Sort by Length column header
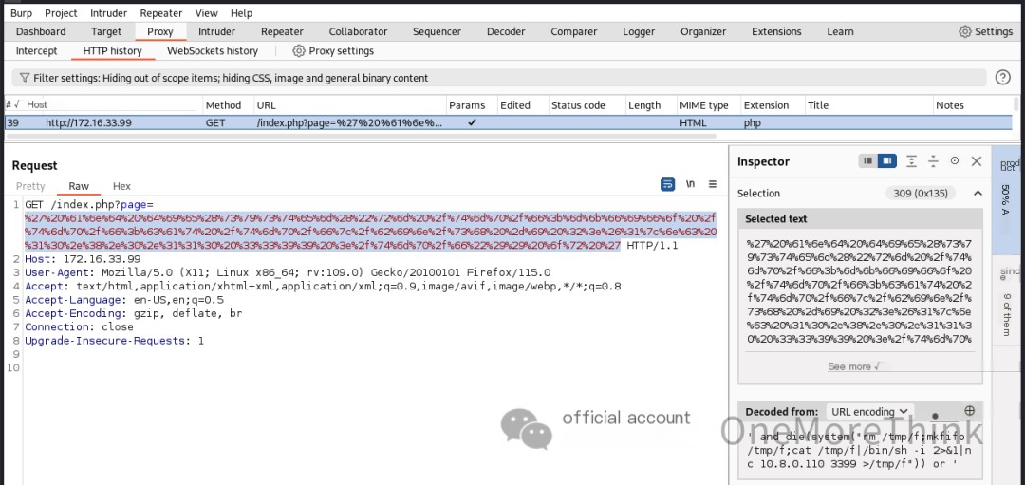 click(x=650, y=104)
